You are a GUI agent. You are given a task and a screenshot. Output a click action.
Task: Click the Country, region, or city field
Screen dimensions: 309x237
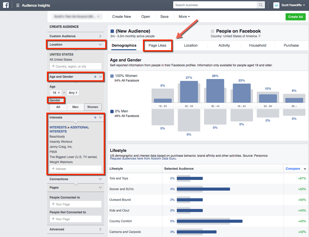click(76, 67)
